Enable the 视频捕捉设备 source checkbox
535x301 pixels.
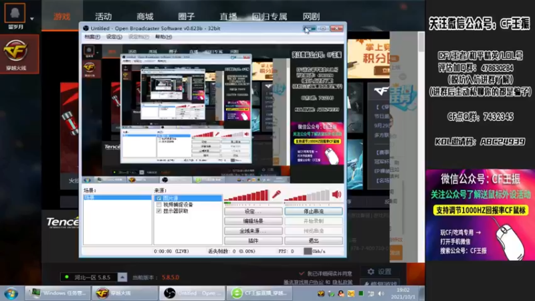[x=158, y=205]
